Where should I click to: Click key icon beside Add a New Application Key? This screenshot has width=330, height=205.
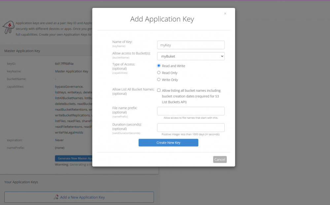pyautogui.click(x=56, y=197)
